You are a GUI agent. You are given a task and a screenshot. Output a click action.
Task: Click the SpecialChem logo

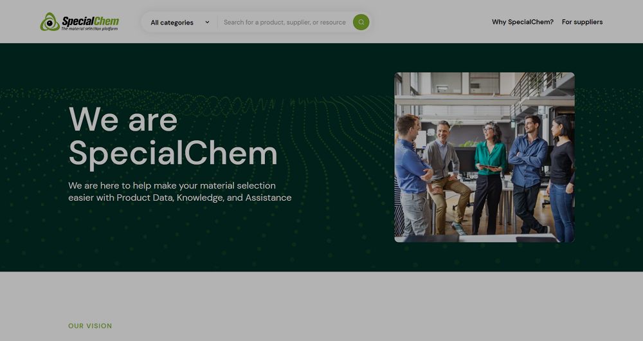(80, 22)
